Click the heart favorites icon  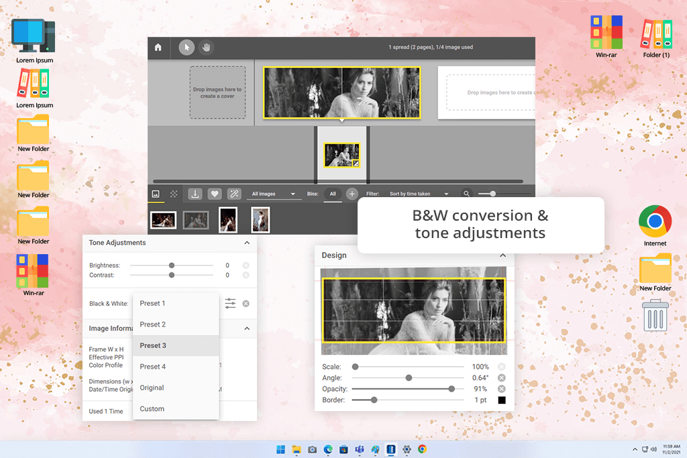pos(214,194)
